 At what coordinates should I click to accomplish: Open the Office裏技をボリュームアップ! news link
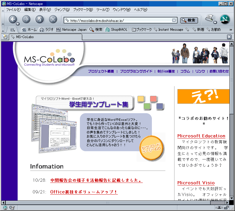84,192
